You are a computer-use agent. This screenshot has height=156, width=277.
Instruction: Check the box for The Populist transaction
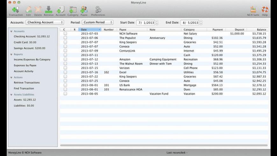coord(65,38)
